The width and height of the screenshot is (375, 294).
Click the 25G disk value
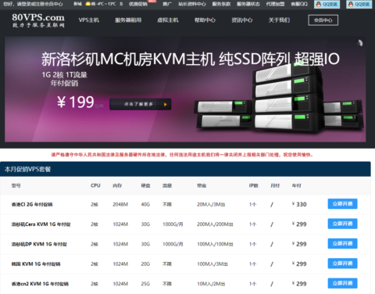145,284
